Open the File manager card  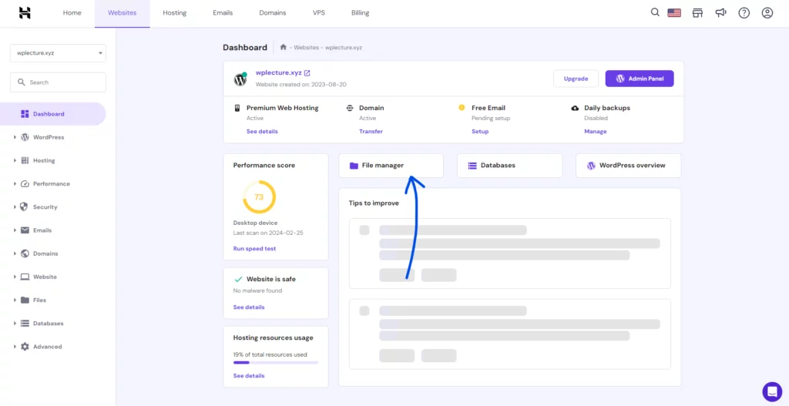391,166
